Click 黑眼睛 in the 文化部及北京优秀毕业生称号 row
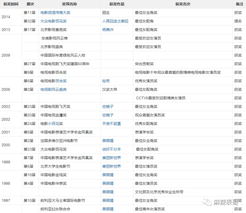The image size is (246, 213). click(108, 192)
